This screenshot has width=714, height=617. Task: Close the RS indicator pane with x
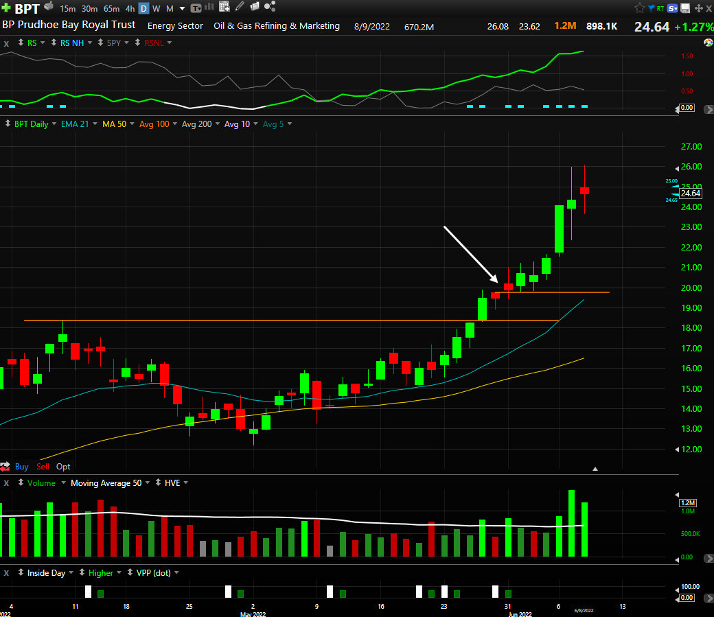(x=6, y=43)
